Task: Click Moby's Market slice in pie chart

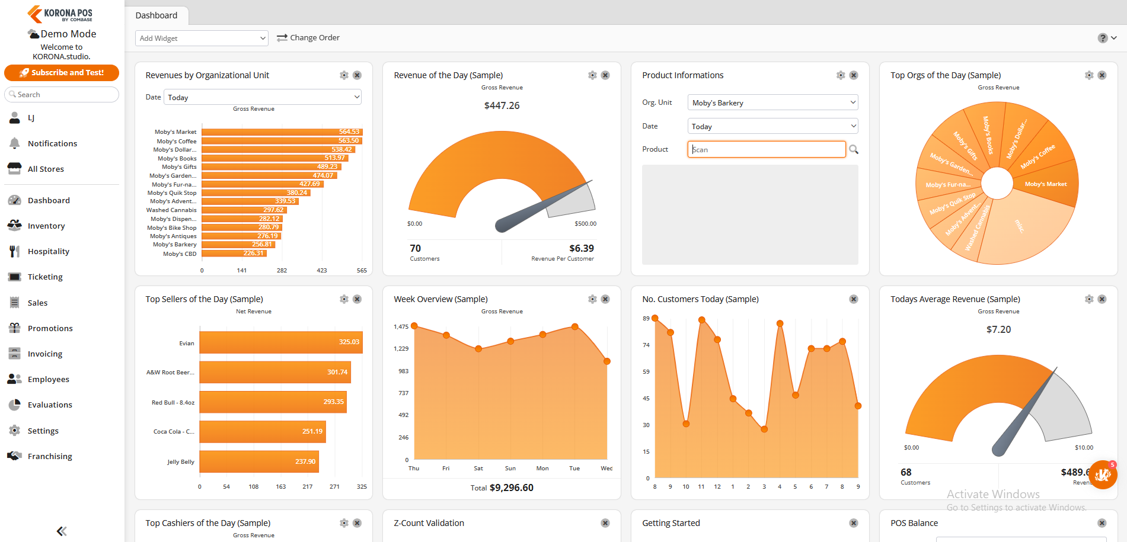Action: (1046, 184)
